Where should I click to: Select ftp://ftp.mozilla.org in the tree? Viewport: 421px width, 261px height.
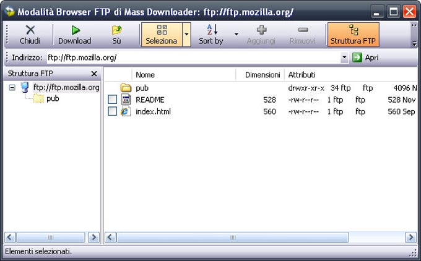66,87
